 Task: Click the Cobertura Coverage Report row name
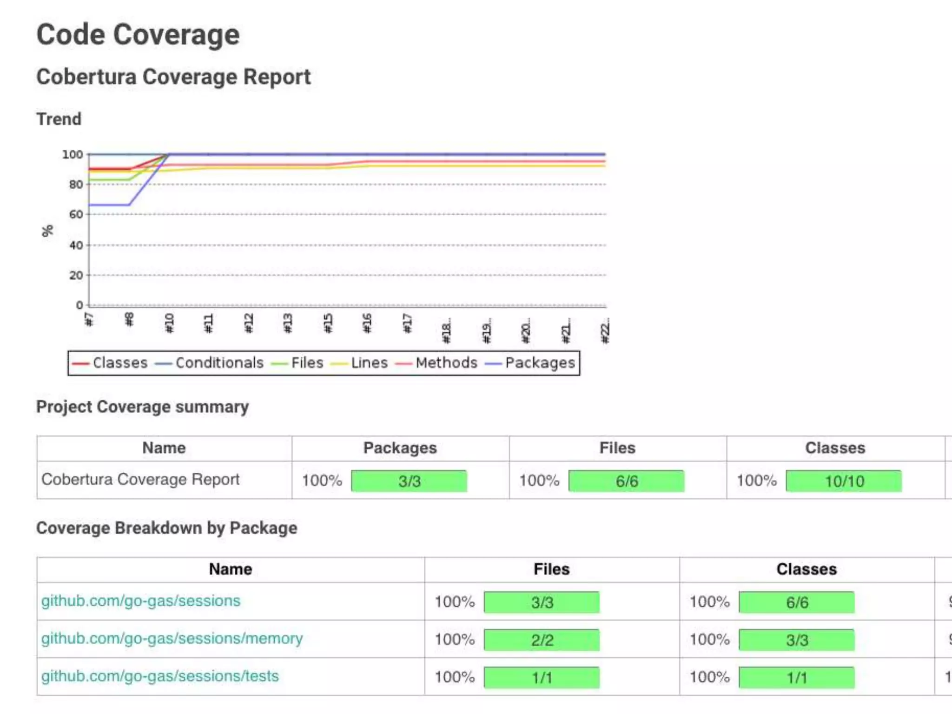click(140, 479)
